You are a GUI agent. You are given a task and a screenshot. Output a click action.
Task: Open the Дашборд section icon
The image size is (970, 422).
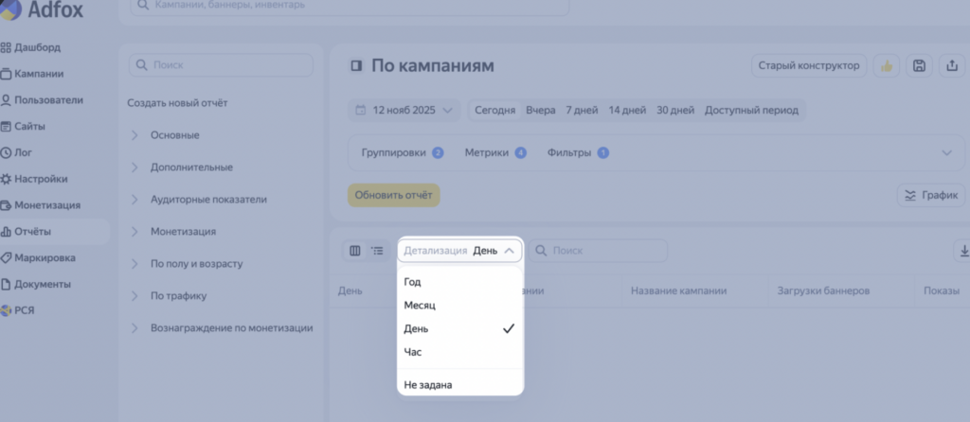coord(6,47)
